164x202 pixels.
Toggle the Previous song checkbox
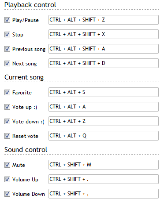[x=7, y=49]
